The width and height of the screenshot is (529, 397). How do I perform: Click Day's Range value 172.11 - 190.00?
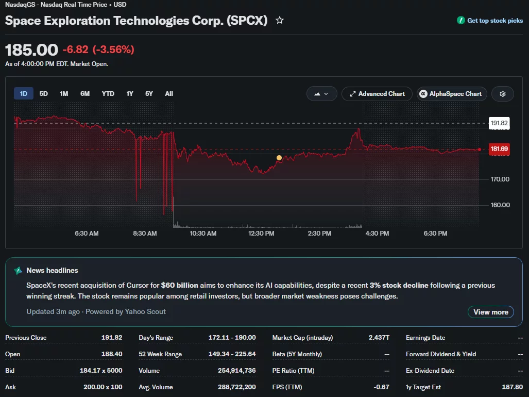[232, 338]
